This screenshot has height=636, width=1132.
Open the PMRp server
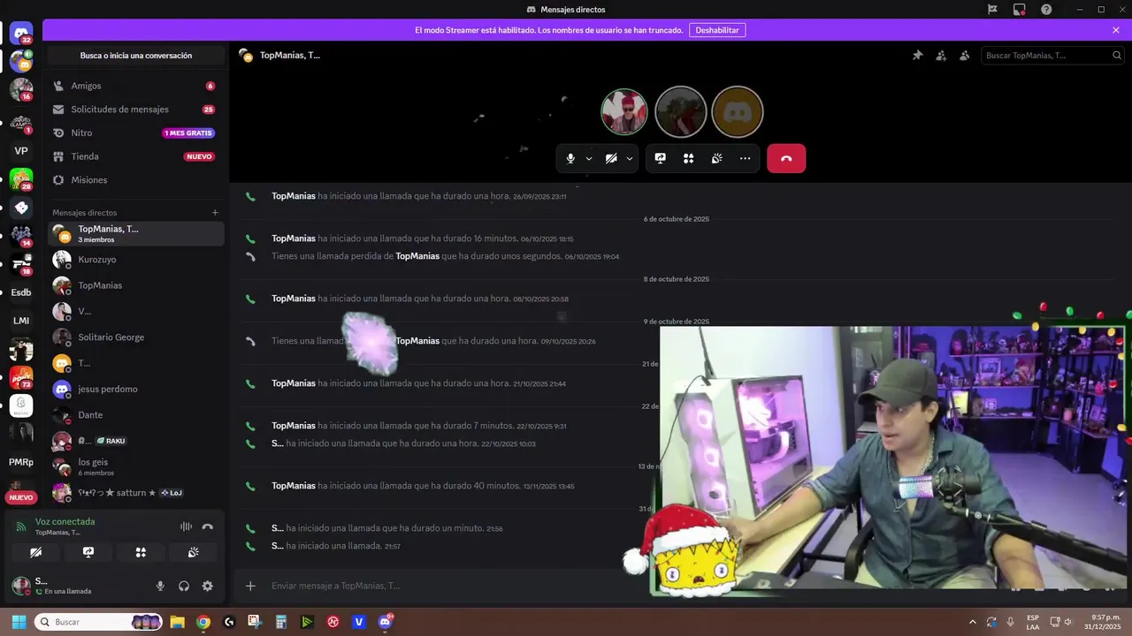[x=21, y=462]
